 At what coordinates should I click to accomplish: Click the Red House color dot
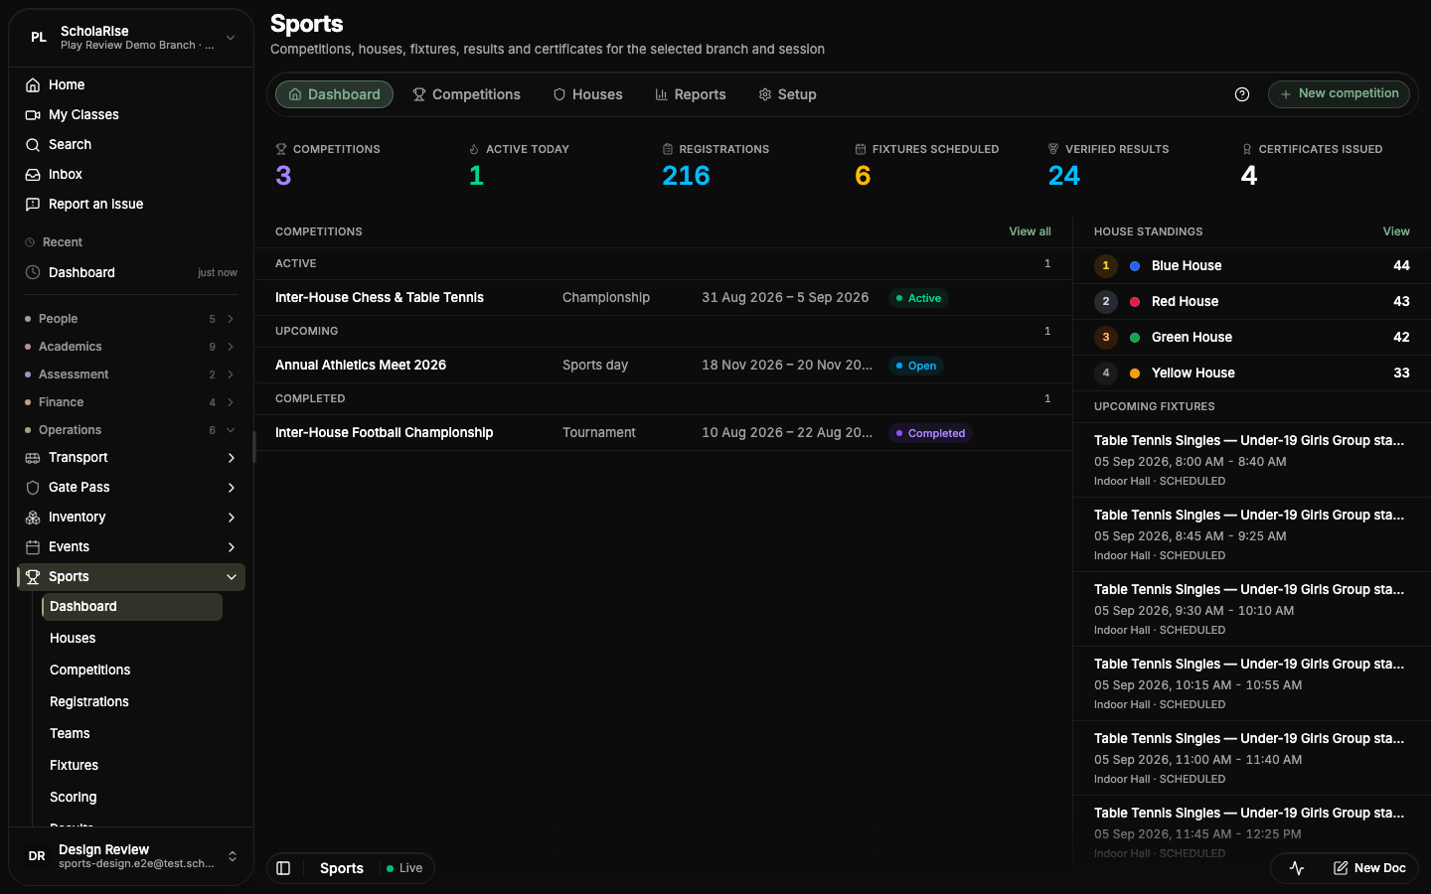click(x=1135, y=302)
